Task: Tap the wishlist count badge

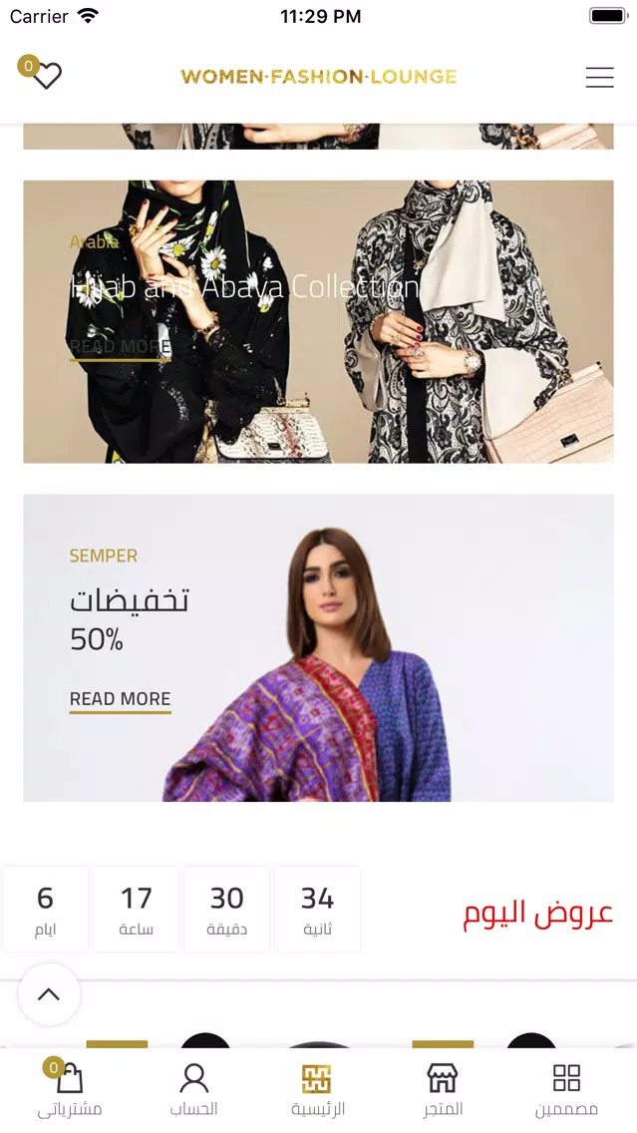Action: 28,67
